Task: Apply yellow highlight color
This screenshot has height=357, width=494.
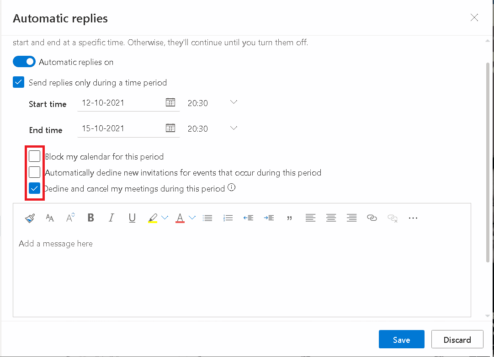Action: click(x=153, y=218)
